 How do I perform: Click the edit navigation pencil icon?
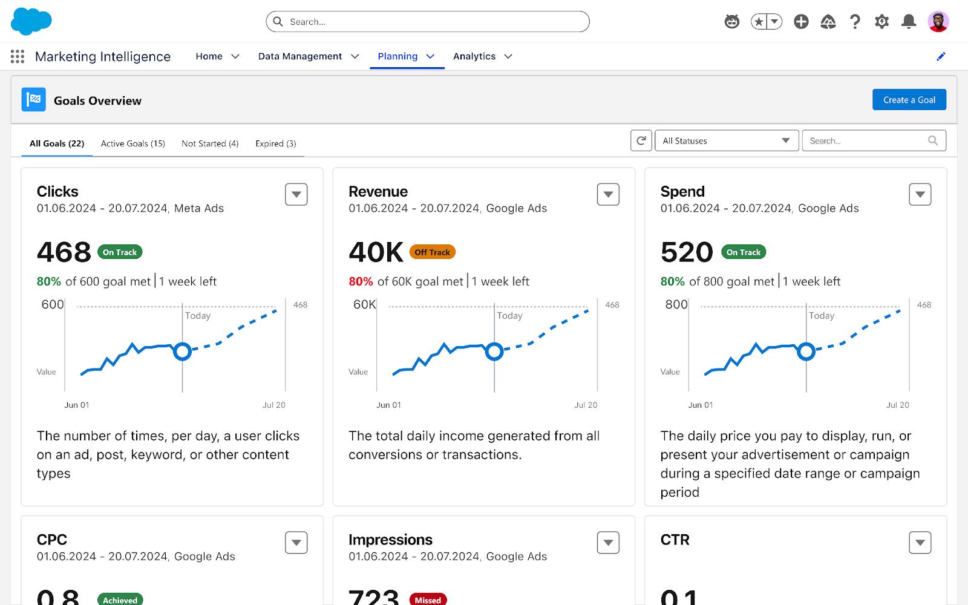point(941,56)
